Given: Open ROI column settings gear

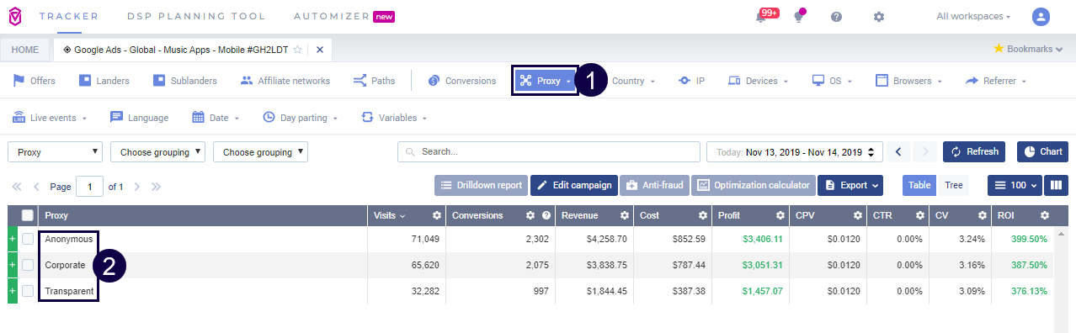Looking at the screenshot, I should (x=1045, y=216).
